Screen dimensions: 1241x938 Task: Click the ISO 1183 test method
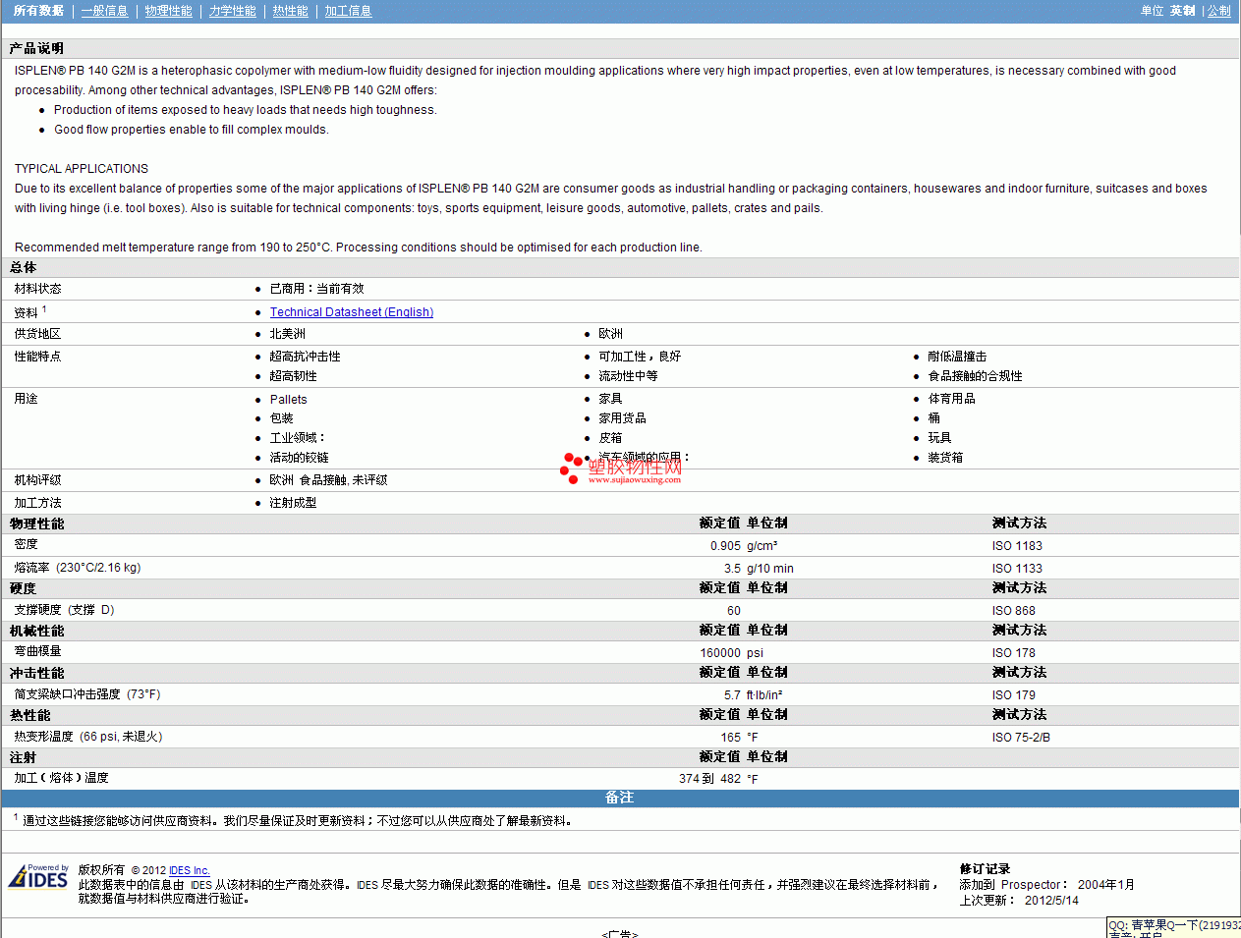point(1017,546)
